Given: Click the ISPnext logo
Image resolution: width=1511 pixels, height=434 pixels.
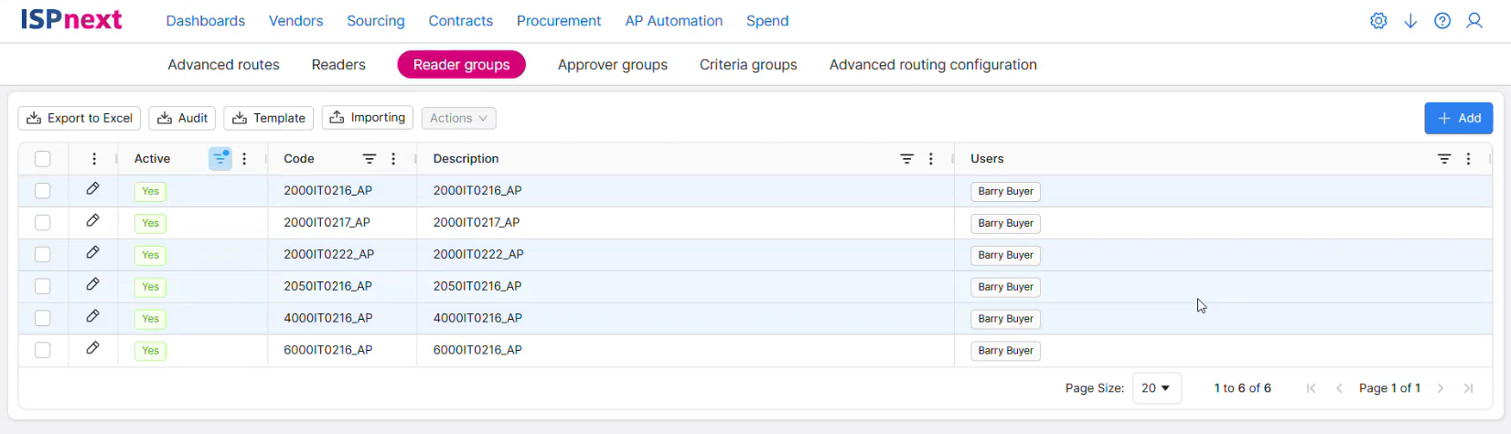Looking at the screenshot, I should pyautogui.click(x=71, y=20).
